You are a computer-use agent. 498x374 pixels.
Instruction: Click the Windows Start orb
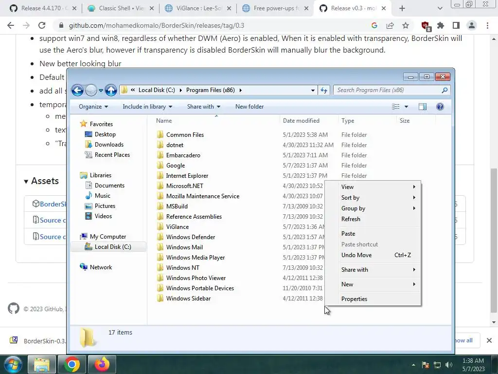[x=13, y=364]
